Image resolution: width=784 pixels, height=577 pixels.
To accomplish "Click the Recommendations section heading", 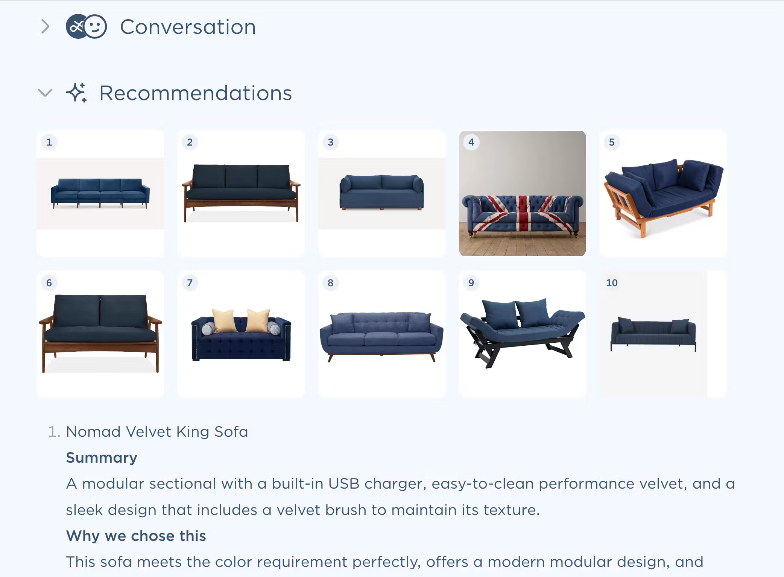I will pos(195,93).
